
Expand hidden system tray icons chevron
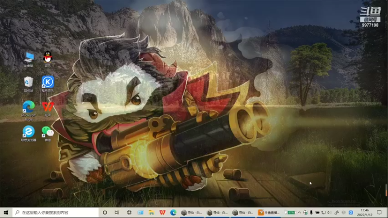tap(299, 212)
